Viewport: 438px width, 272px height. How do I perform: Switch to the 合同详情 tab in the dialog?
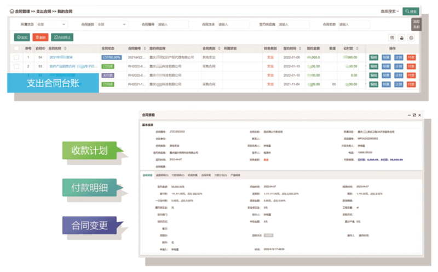click(147, 176)
